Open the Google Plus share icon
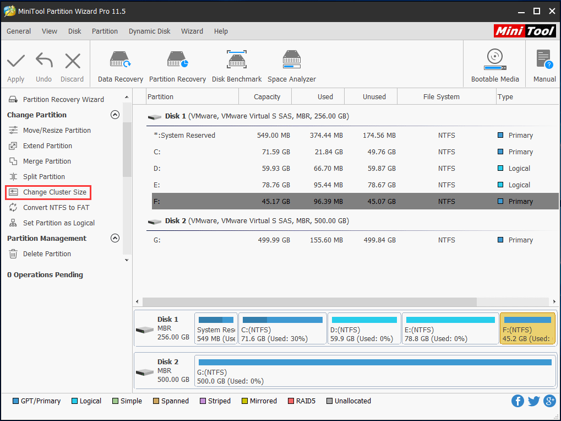Screen dimensions: 561x421 (x=549, y=401)
